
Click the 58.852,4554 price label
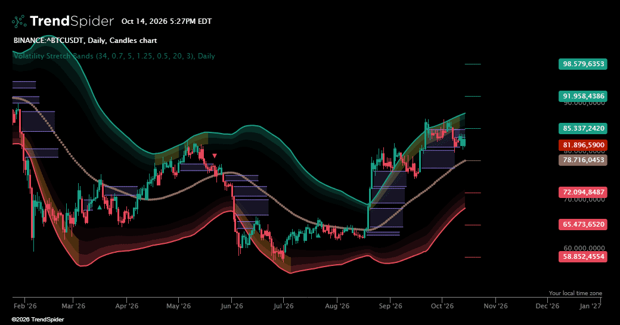click(583, 256)
